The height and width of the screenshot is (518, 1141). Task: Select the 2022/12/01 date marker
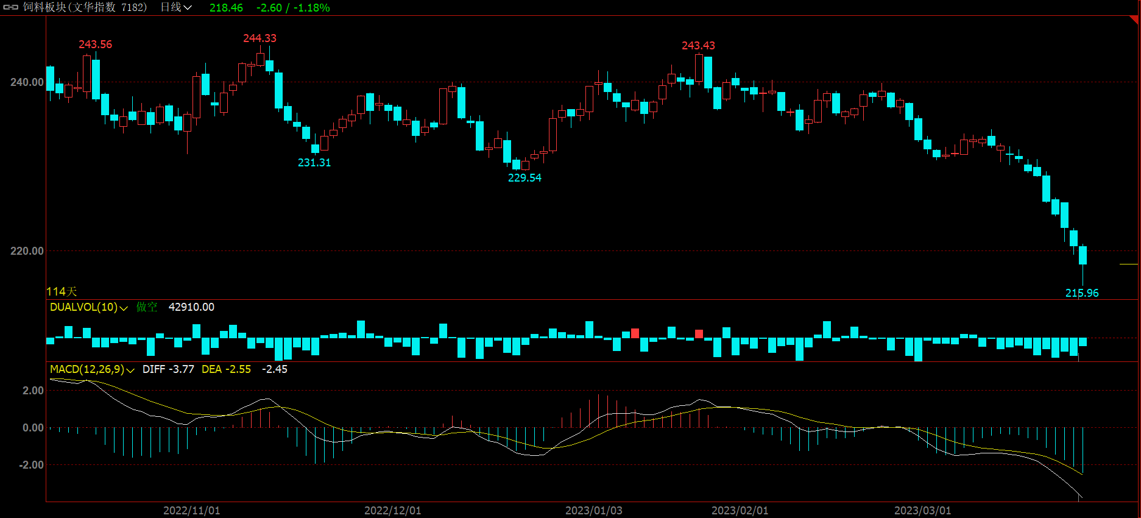tap(392, 511)
